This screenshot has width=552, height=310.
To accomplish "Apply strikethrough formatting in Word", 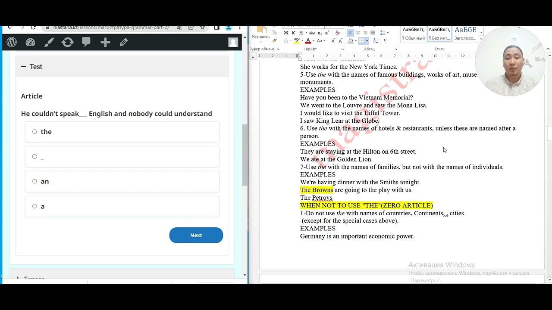I will (312, 33).
